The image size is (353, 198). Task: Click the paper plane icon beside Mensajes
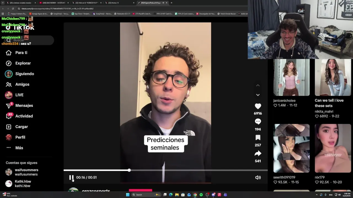click(x=9, y=106)
